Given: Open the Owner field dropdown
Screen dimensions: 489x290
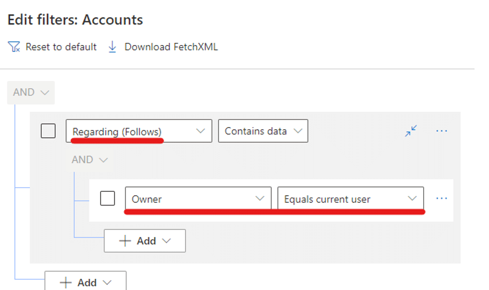Looking at the screenshot, I should [198, 199].
